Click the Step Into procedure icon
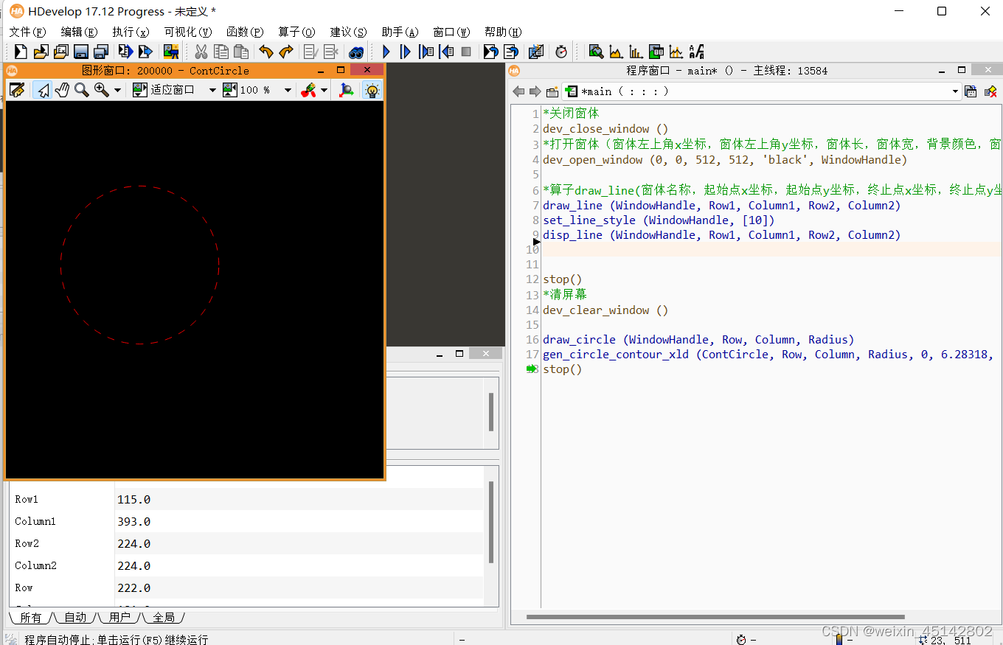Screen dimensions: 1003x645 pyautogui.click(x=426, y=52)
